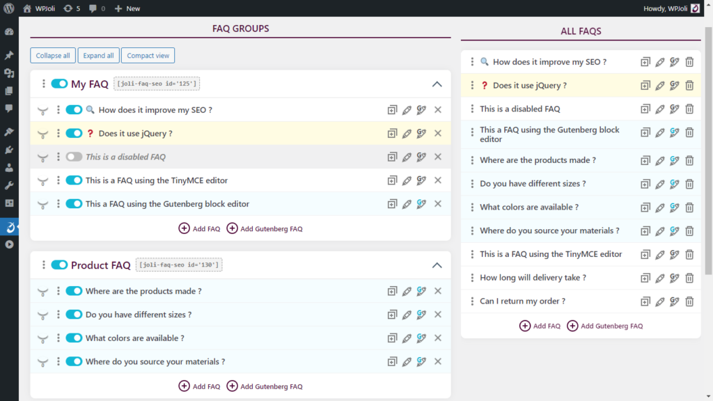Delete "Can I return my order ?" using the trash icon
The image size is (713, 401).
click(689, 301)
